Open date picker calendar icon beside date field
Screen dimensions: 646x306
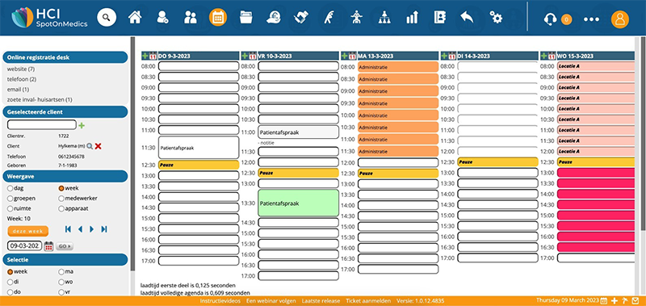(48, 246)
